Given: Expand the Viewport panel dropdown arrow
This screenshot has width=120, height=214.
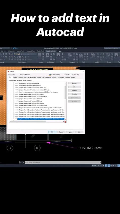Looking at the screenshot, I should pos(78,62).
